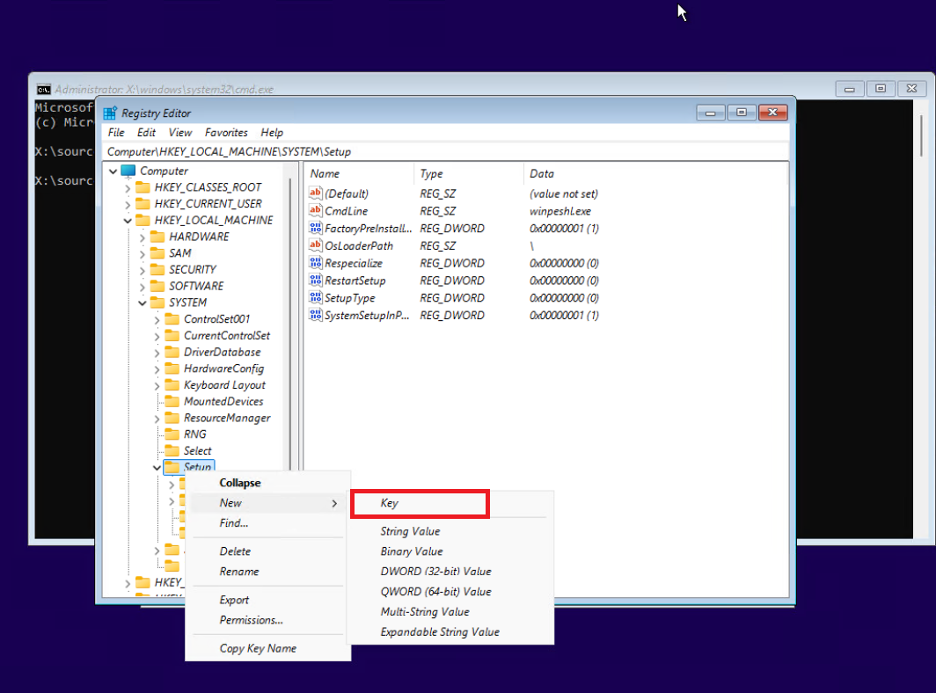936x693 pixels.
Task: Click the Registry Editor title bar icon
Action: point(110,113)
